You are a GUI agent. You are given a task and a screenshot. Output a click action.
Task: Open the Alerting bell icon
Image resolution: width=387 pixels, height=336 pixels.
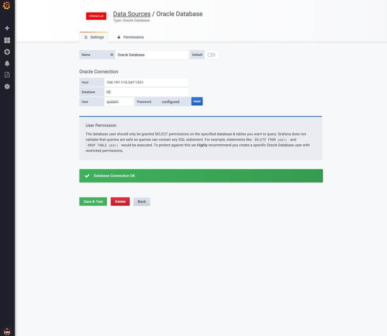7,64
